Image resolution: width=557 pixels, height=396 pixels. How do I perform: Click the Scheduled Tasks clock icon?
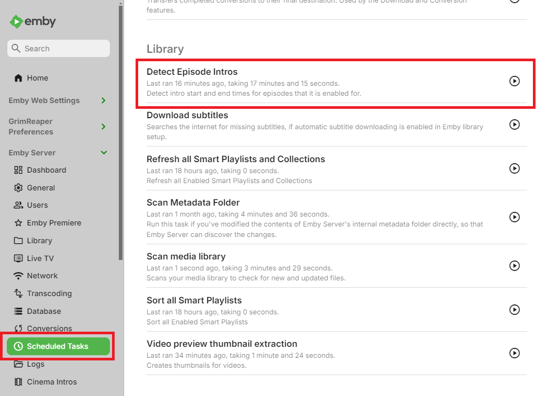(x=18, y=346)
